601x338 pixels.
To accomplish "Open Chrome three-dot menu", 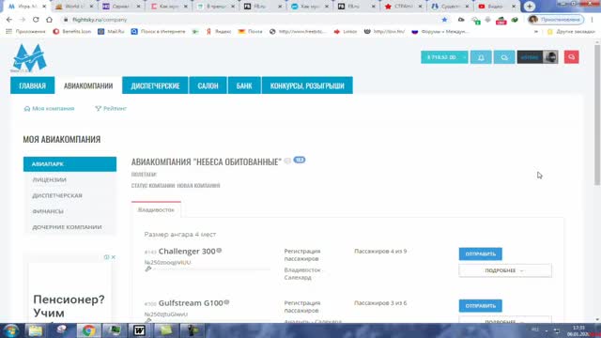I will click(593, 20).
